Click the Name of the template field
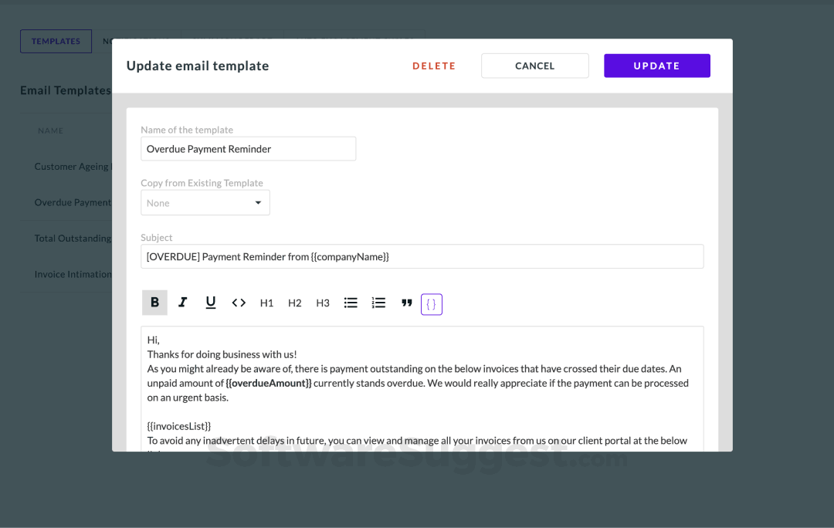Image resolution: width=834 pixels, height=528 pixels. pyautogui.click(x=248, y=148)
